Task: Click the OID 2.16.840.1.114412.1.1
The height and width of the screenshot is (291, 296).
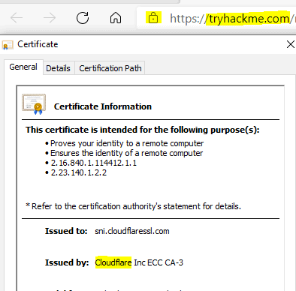Action: tap(94, 163)
